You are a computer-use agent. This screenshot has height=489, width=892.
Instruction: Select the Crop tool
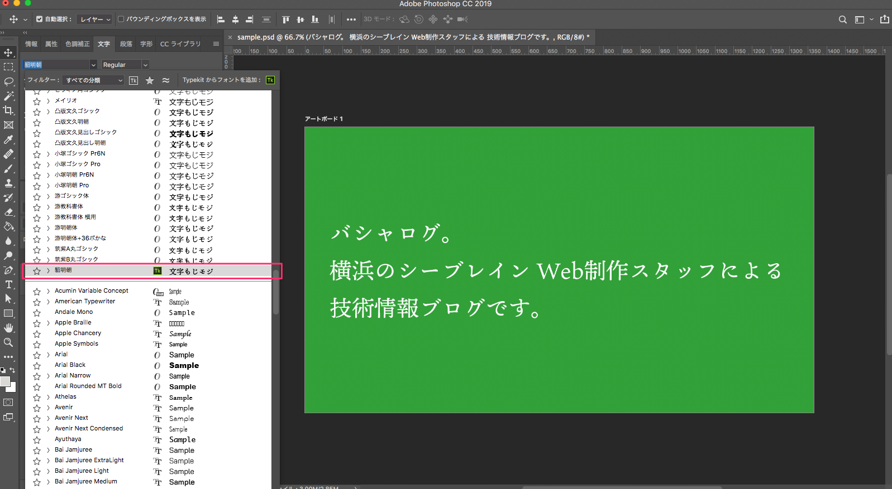(x=8, y=110)
